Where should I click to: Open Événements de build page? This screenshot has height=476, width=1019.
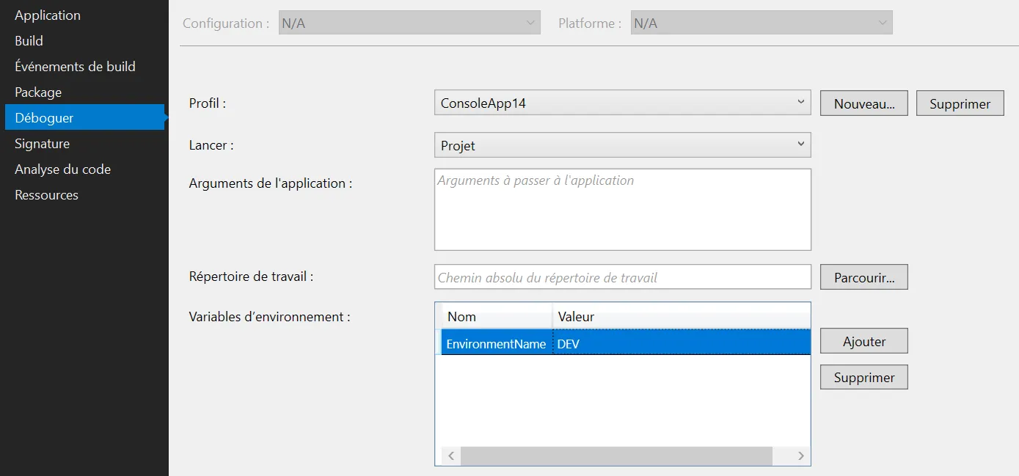pos(75,67)
